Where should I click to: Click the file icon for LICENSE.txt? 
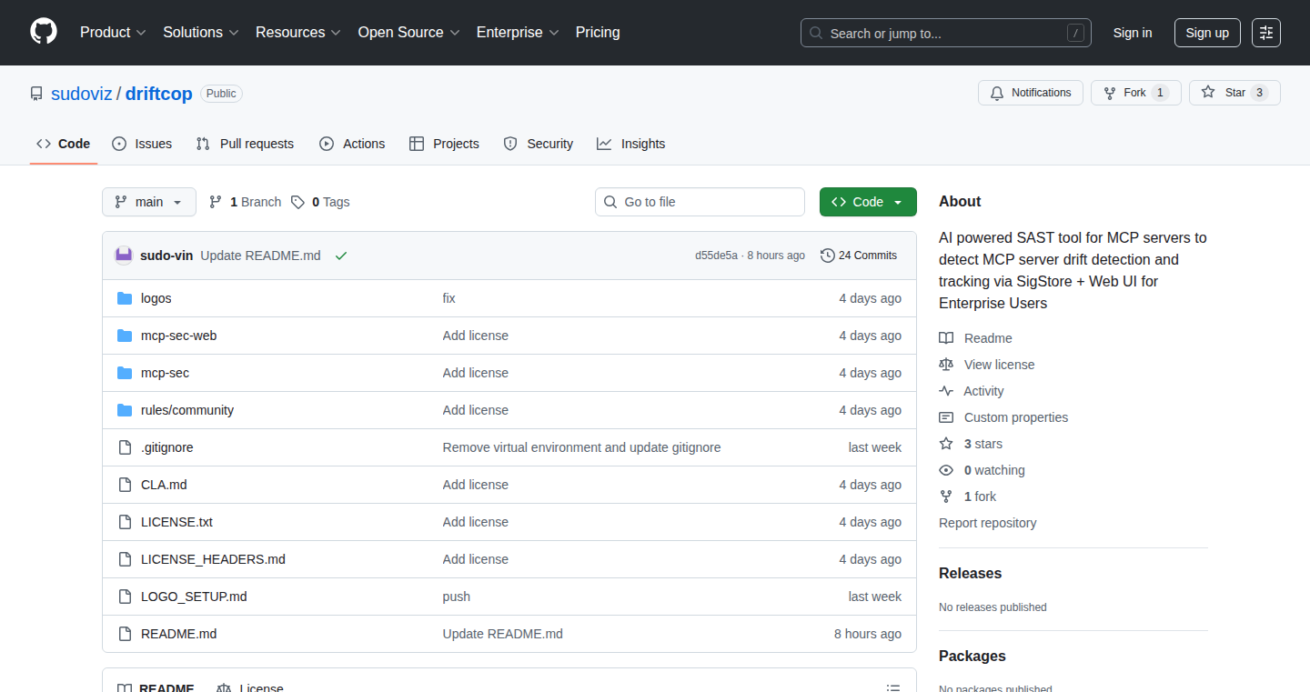(x=125, y=522)
